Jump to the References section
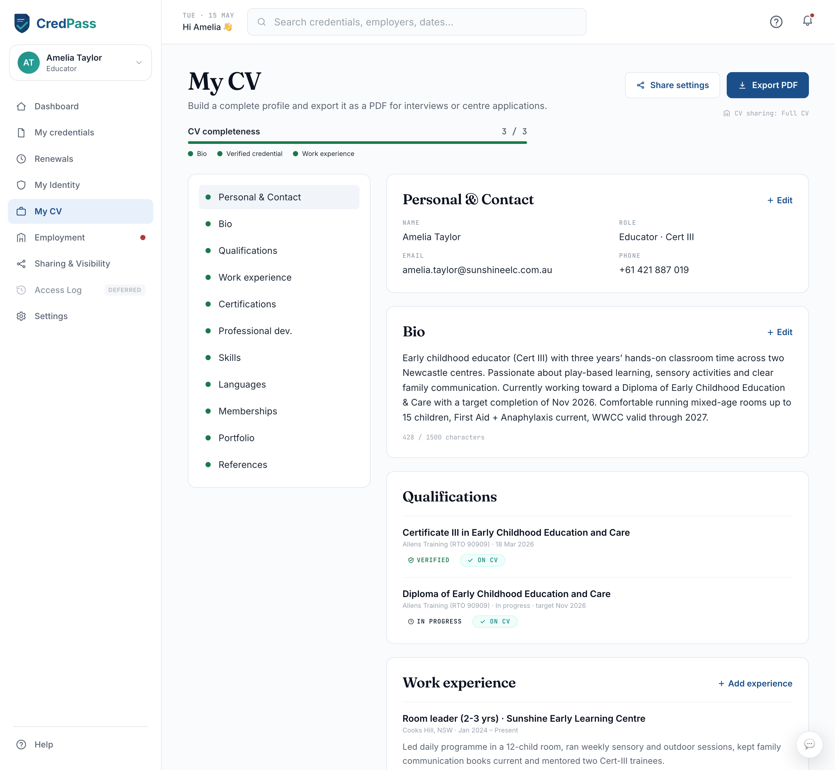Image resolution: width=835 pixels, height=770 pixels. [x=279, y=465]
